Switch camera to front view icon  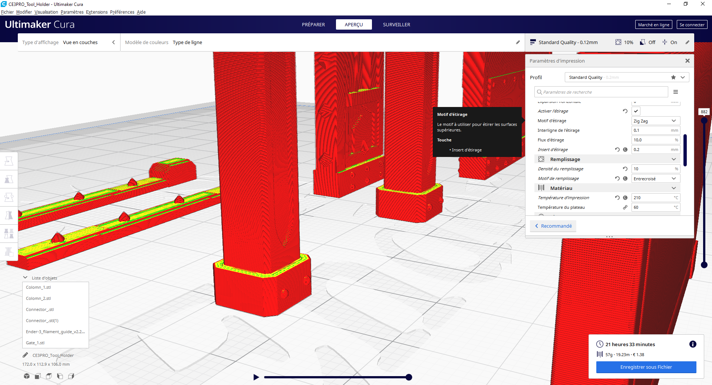click(38, 376)
